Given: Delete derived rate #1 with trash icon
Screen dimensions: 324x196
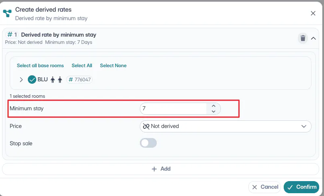Looking at the screenshot, I should pyautogui.click(x=302, y=38).
